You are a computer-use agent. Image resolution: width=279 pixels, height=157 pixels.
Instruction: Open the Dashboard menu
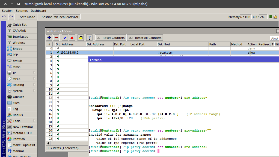tap(38, 11)
